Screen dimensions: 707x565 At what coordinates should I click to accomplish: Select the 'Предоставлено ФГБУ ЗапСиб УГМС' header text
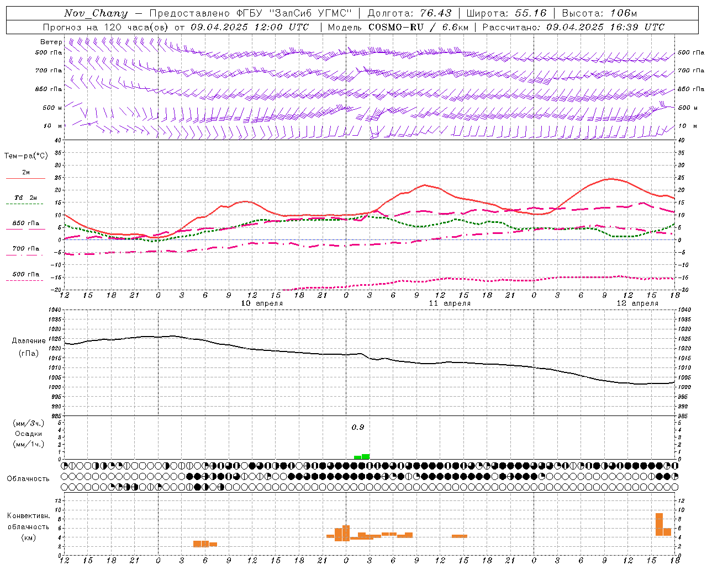(x=251, y=13)
